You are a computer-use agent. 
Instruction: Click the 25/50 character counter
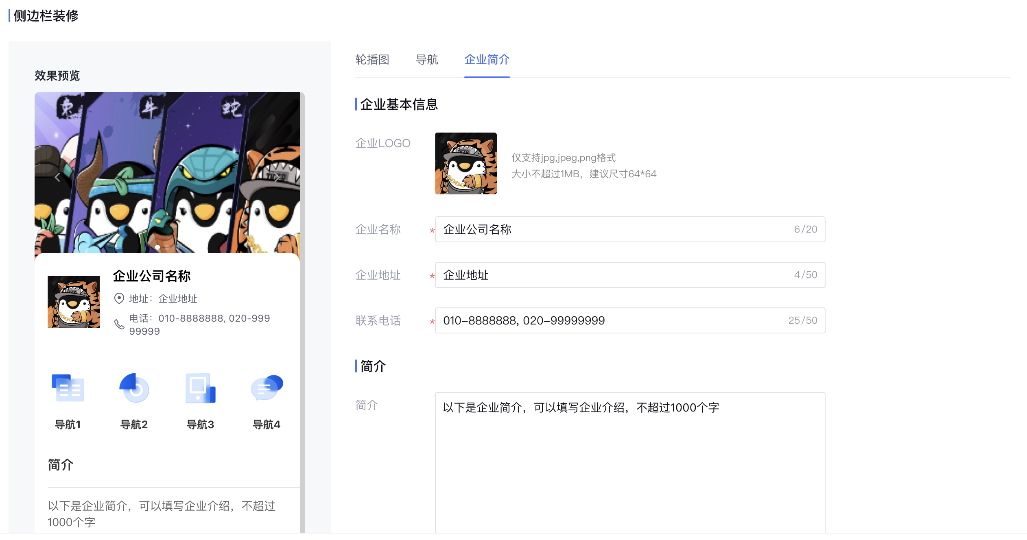coord(803,320)
